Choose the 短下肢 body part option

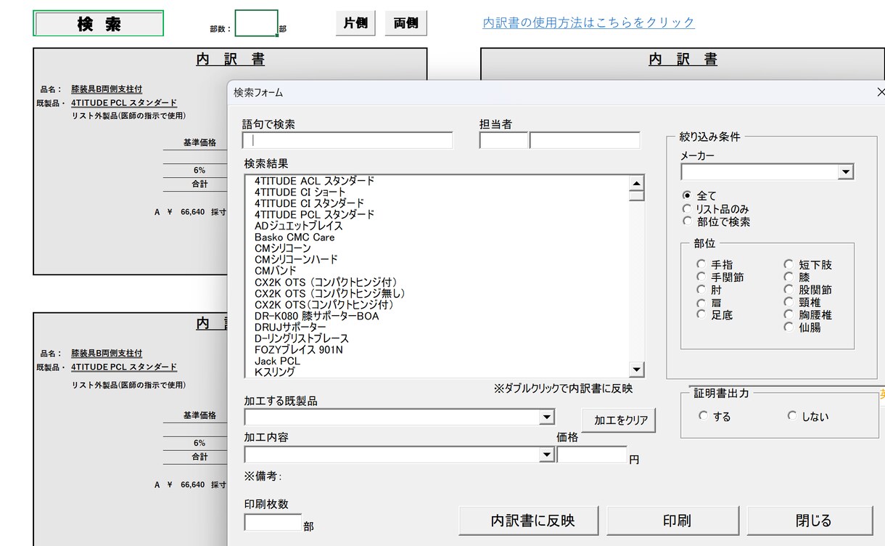click(x=789, y=264)
